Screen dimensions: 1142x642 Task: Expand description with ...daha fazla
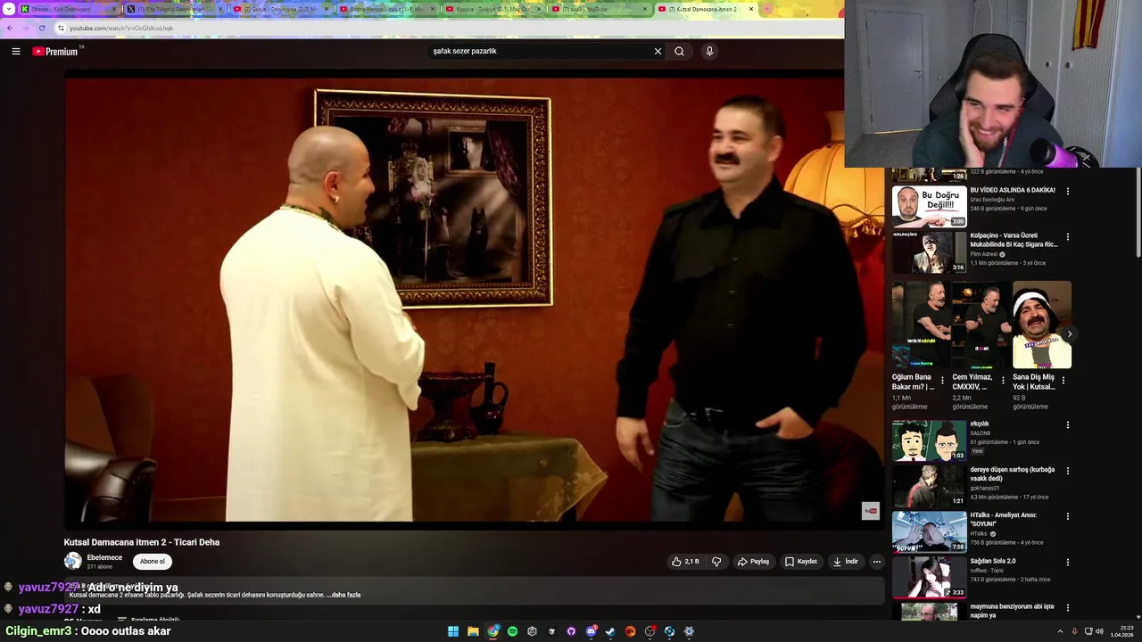click(x=343, y=595)
